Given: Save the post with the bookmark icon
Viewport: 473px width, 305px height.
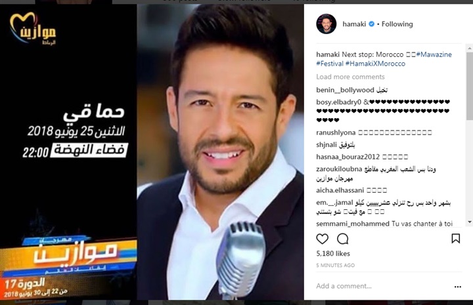Looking at the screenshot, I should coord(455,239).
